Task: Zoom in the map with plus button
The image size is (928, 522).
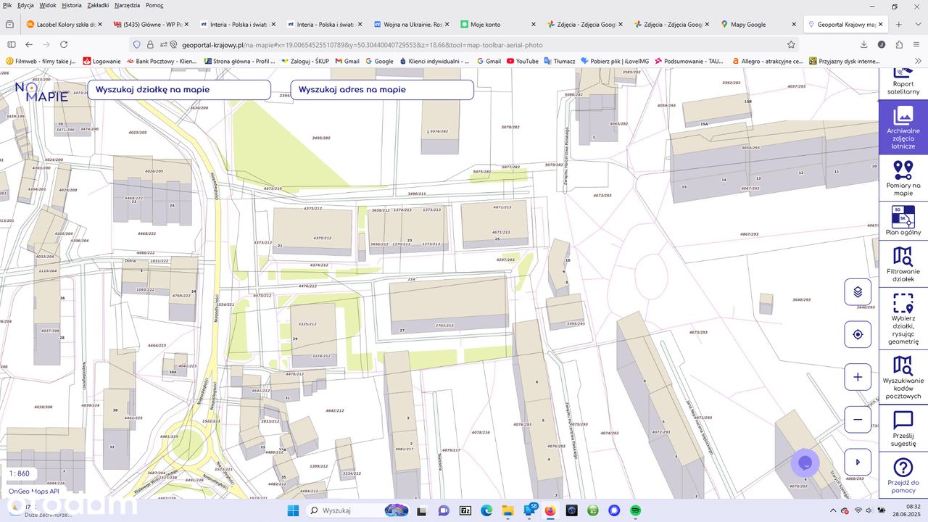Action: pos(858,377)
